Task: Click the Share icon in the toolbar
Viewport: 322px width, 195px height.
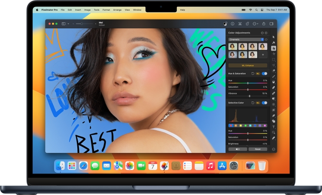Action: pos(264,24)
